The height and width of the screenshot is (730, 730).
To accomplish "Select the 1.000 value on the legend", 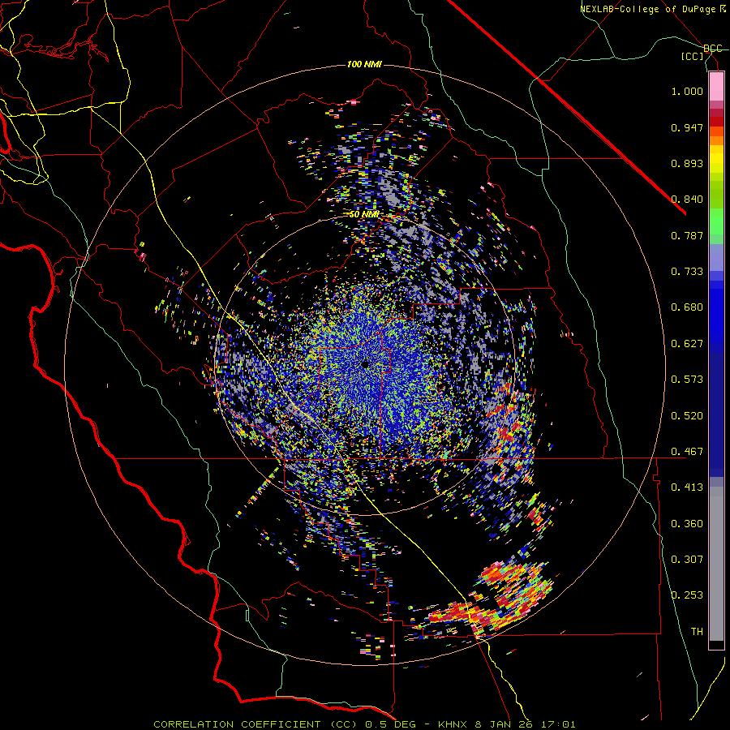I will point(687,91).
